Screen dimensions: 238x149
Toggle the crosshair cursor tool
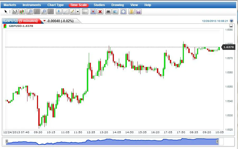85,12
